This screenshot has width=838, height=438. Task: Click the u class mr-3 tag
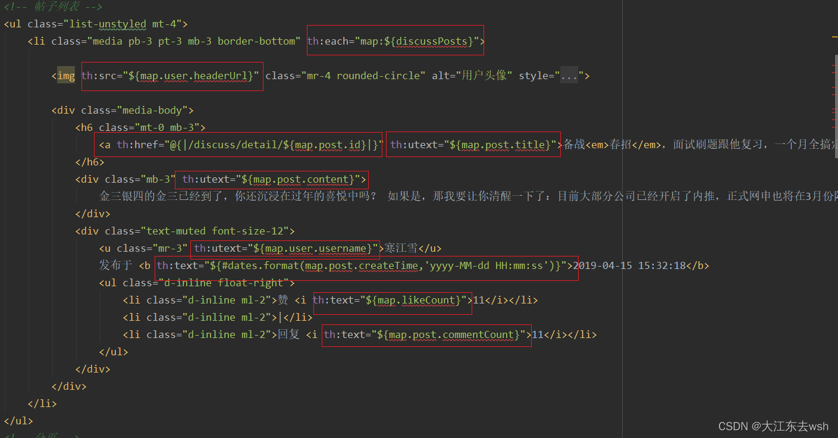[143, 249]
